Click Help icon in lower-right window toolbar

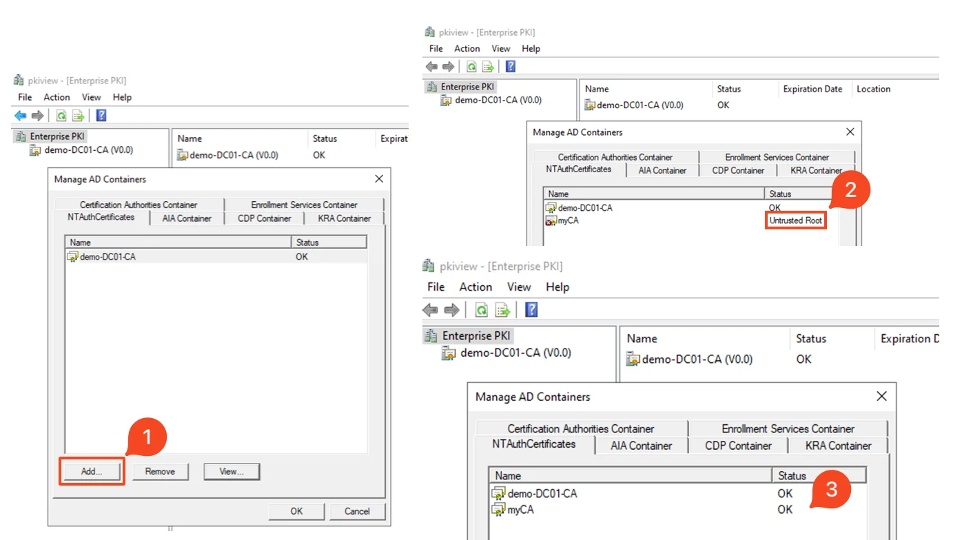click(531, 310)
